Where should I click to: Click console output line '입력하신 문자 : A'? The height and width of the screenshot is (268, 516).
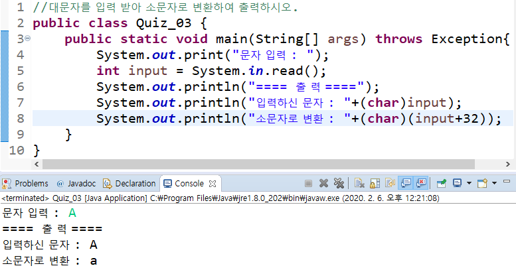50,245
